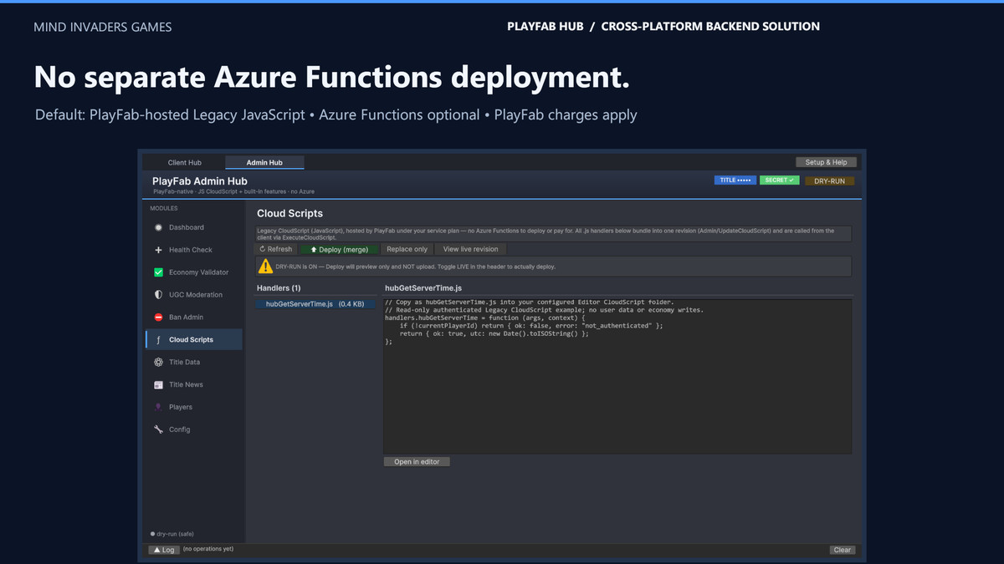Expand the Log panel
The width and height of the screenshot is (1004, 564).
pos(163,550)
